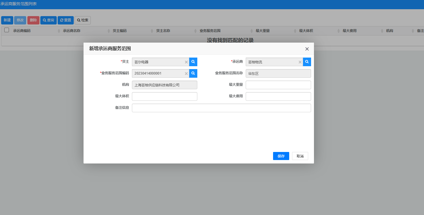424x215 pixels.
Task: Click the 修改 toolbar button
Action: [20, 20]
